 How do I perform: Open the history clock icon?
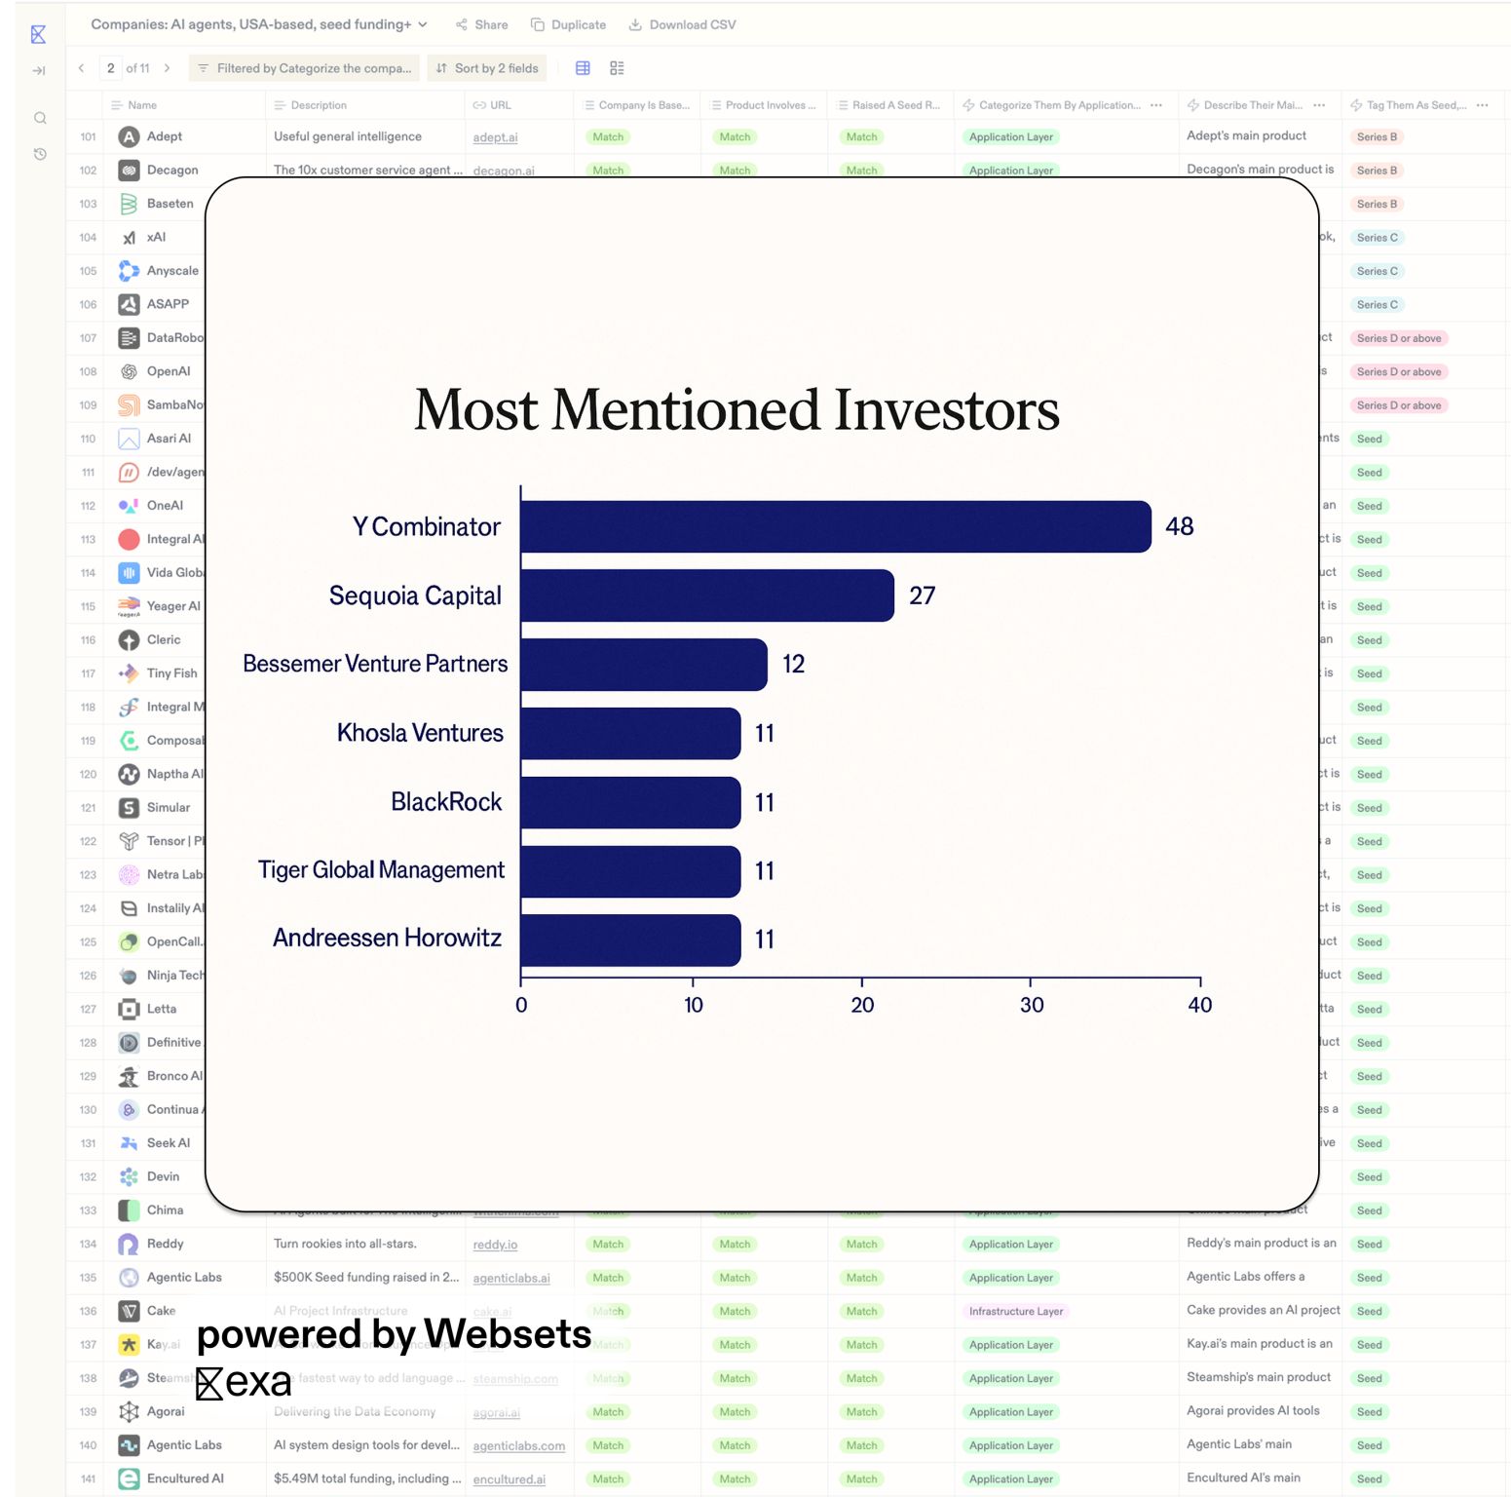[x=40, y=154]
